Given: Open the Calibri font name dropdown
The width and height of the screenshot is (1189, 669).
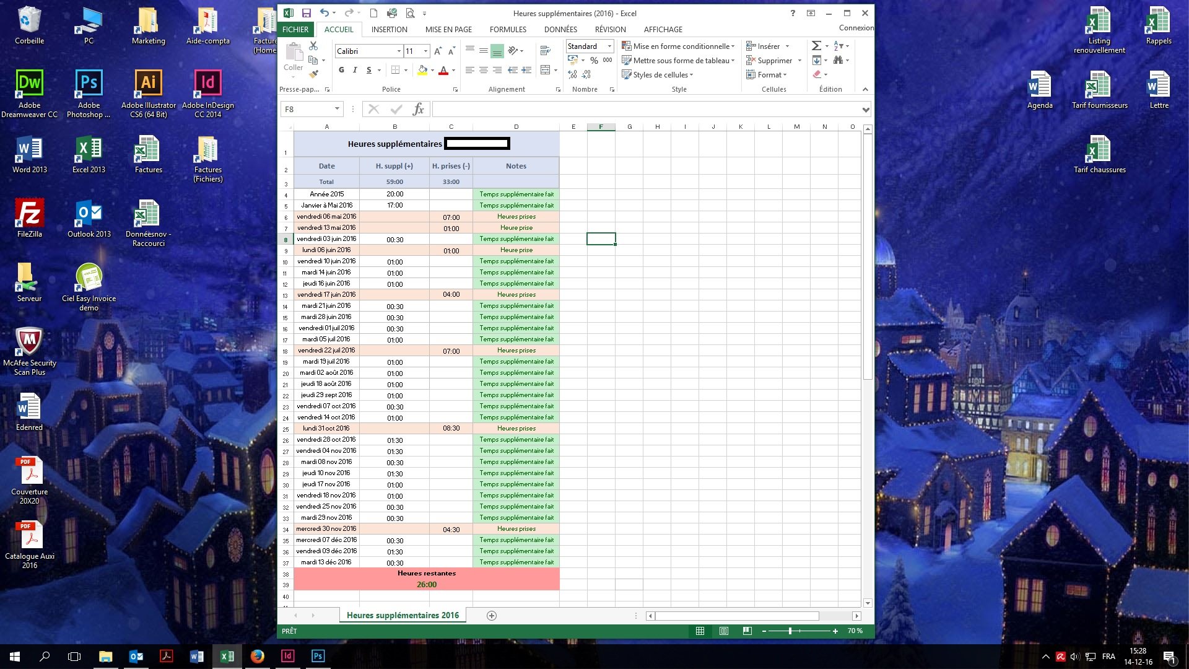Looking at the screenshot, I should click(399, 51).
